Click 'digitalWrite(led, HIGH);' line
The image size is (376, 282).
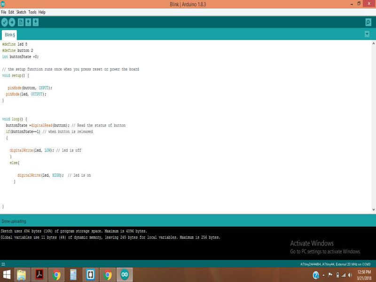click(x=54, y=175)
